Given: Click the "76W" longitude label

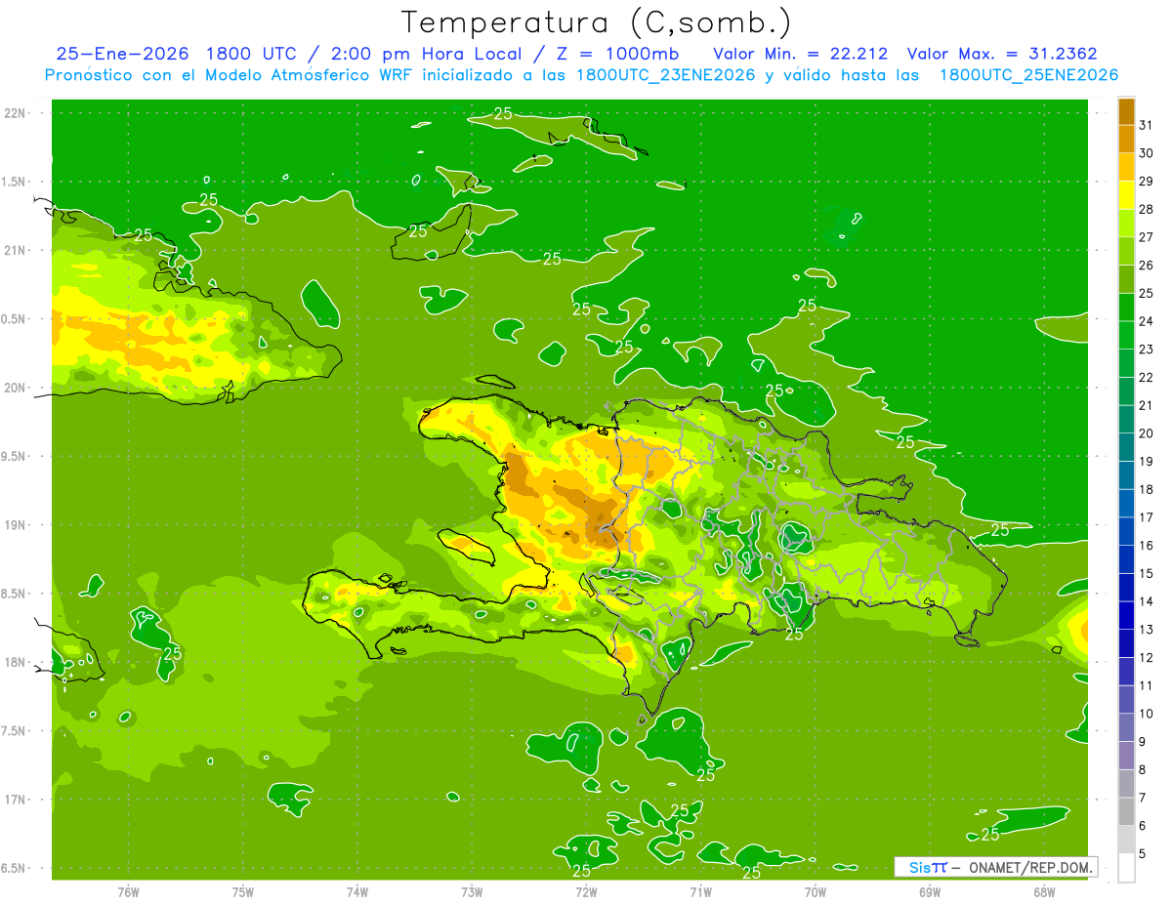Looking at the screenshot, I should tap(128, 892).
